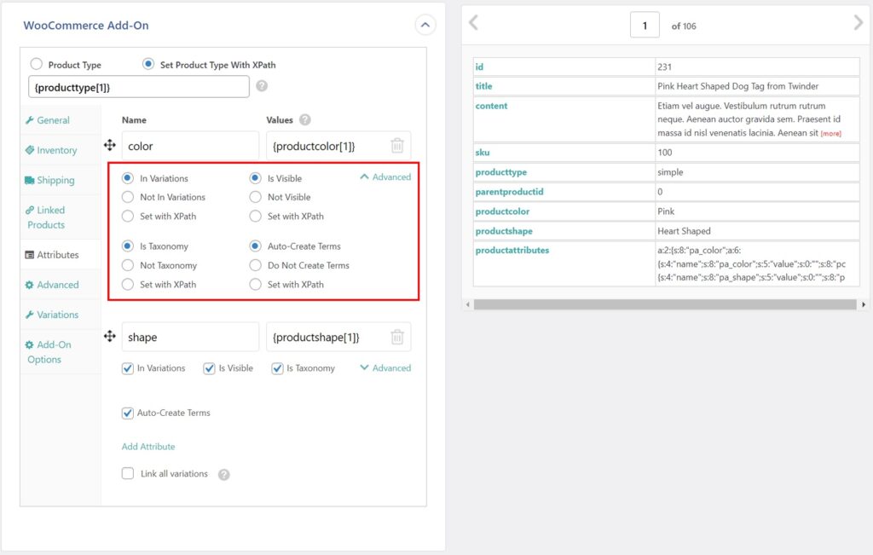Click the record number input showing 1
The image size is (873, 555).
[x=645, y=25]
